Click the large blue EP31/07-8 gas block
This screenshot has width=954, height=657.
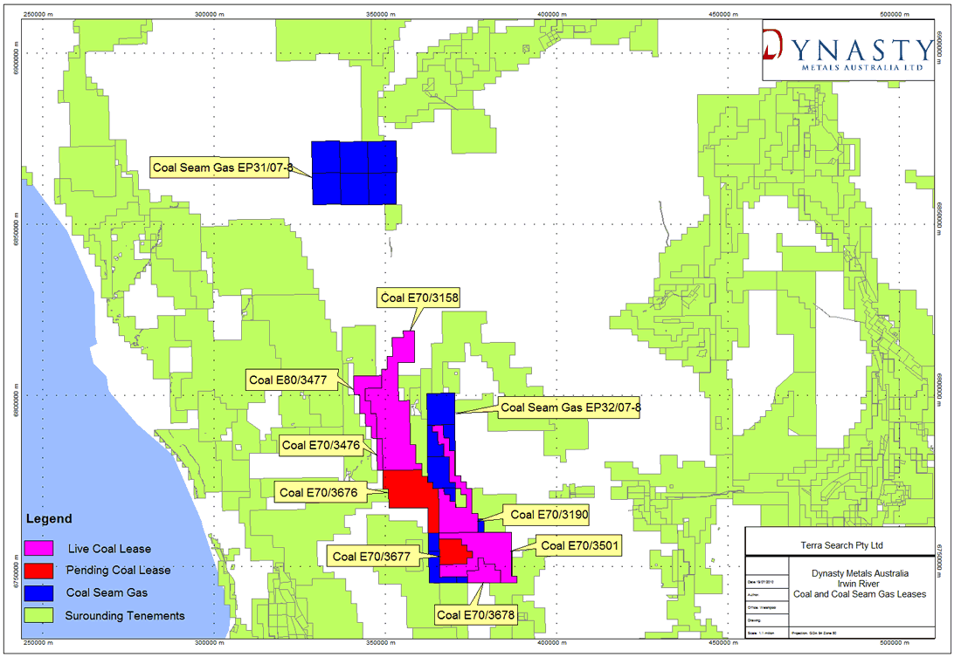click(355, 173)
